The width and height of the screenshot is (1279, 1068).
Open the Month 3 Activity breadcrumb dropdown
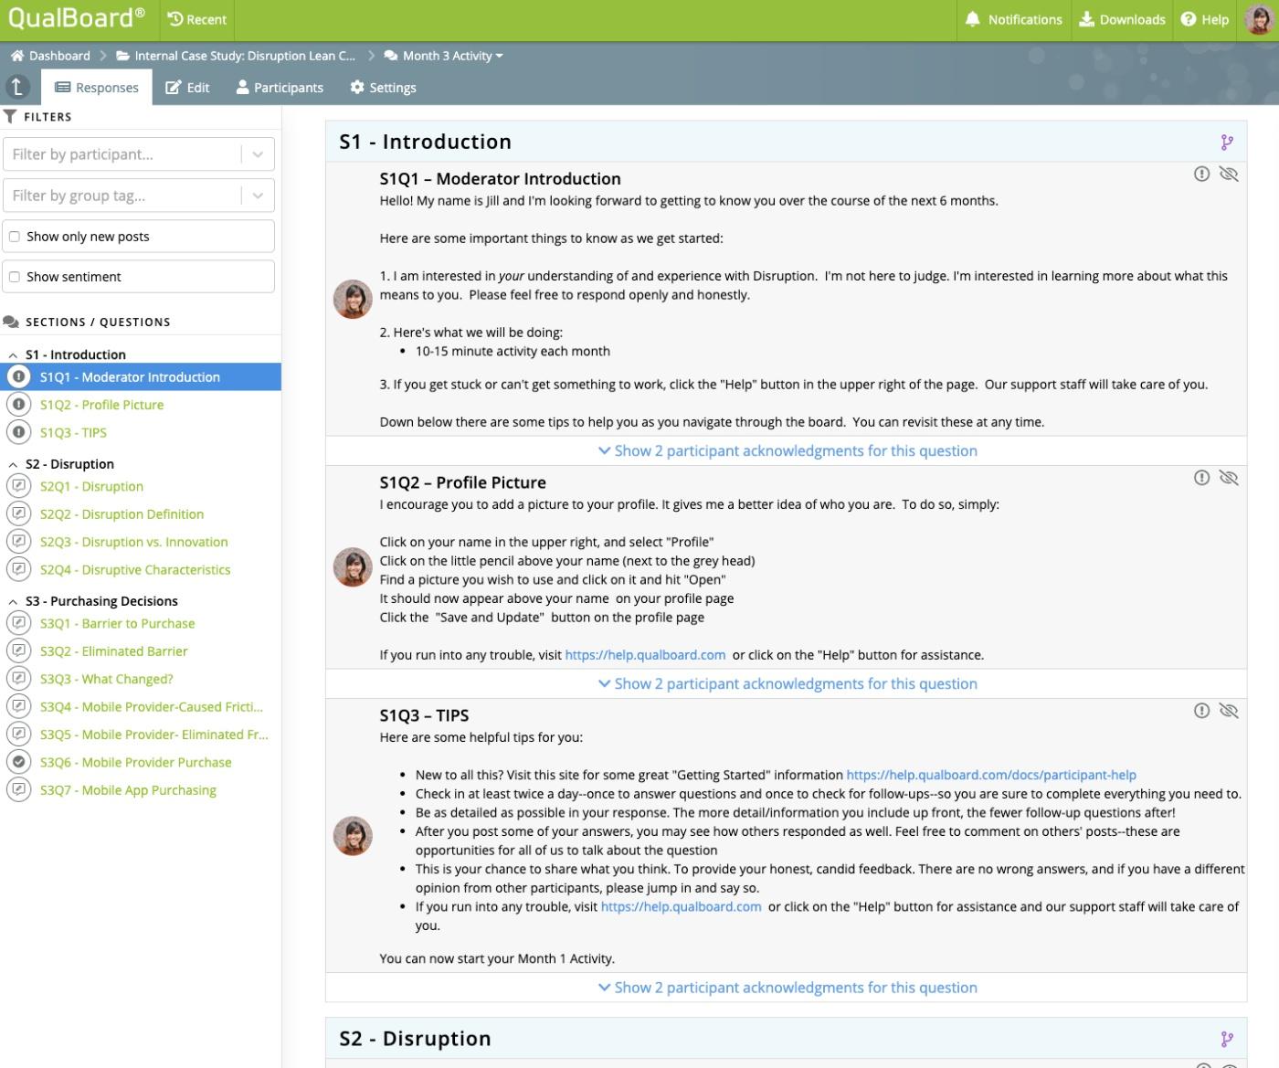pyautogui.click(x=499, y=56)
